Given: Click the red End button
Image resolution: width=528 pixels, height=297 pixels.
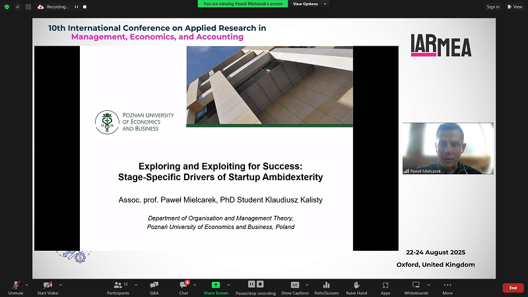Looking at the screenshot, I should coord(513,288).
